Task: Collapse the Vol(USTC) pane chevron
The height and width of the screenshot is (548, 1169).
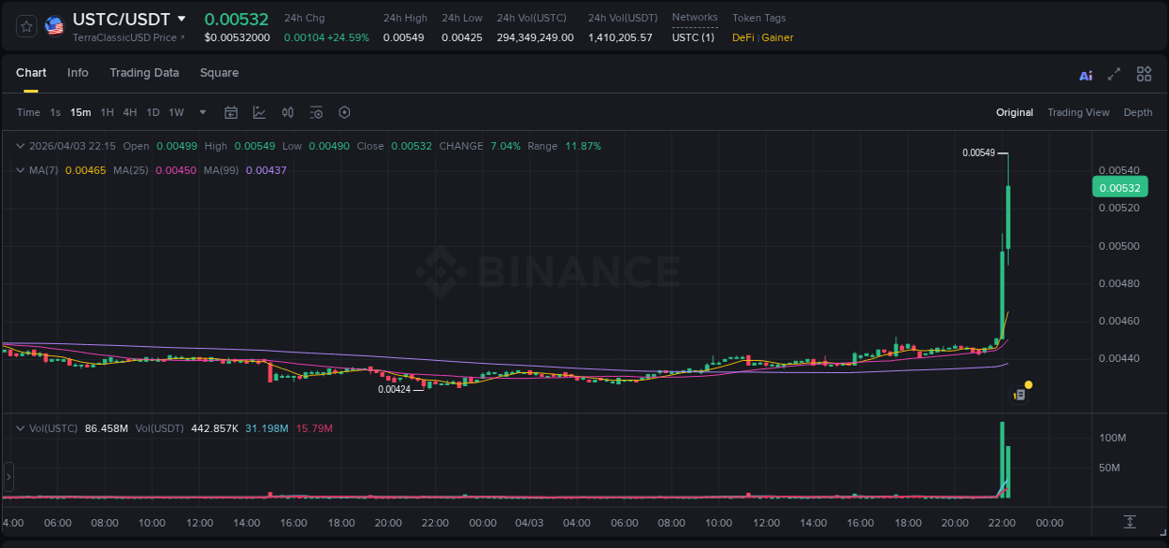Action: tap(20, 427)
